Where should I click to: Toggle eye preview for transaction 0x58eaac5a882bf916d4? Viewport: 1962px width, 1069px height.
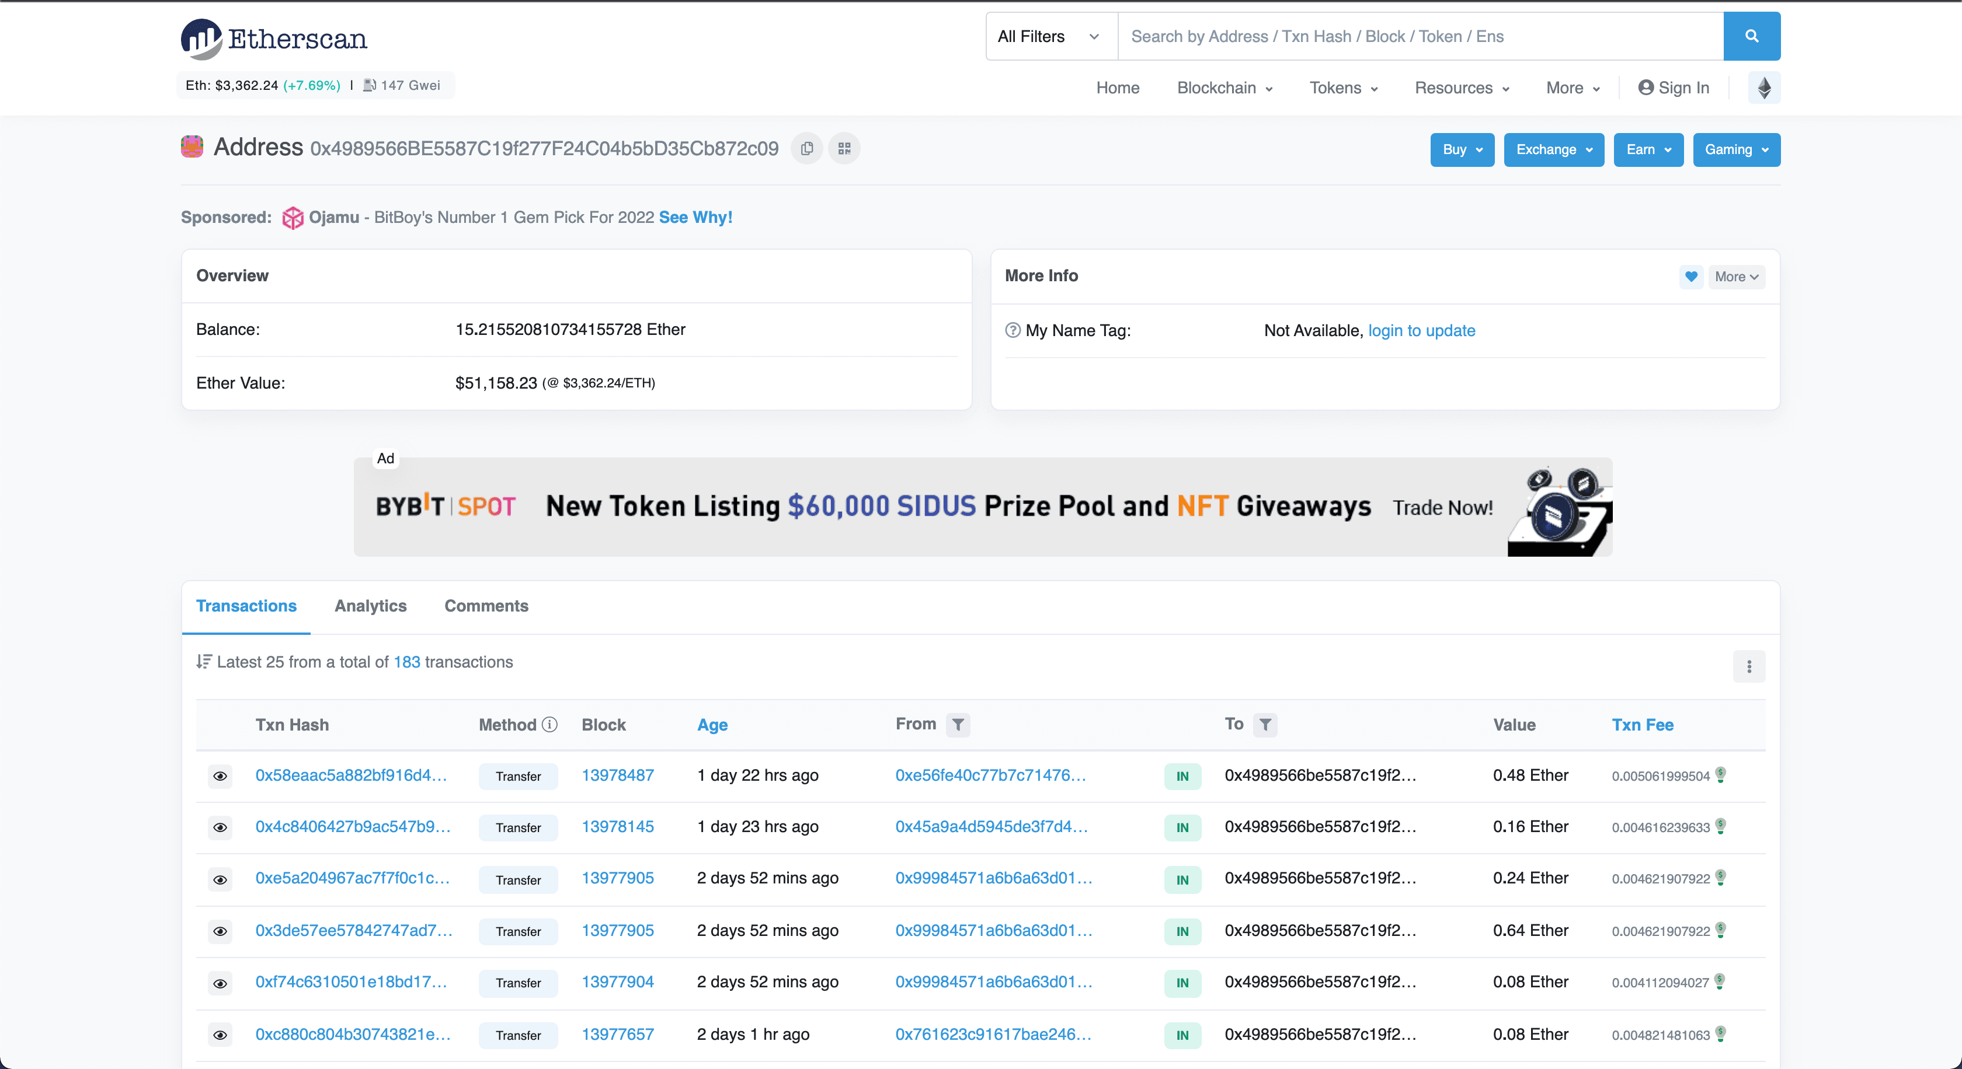tap(220, 776)
